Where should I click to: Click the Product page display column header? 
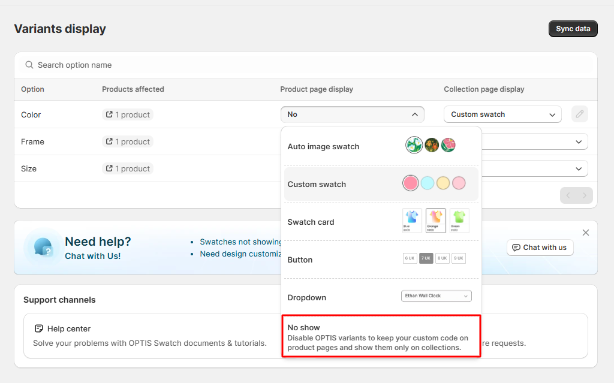point(317,89)
